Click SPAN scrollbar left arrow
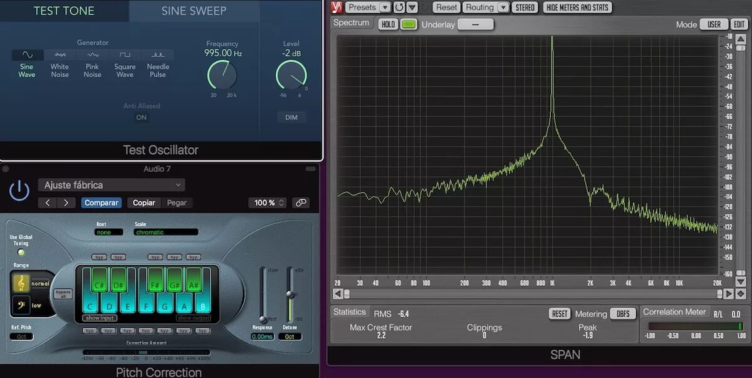The image size is (752, 378). point(338,293)
